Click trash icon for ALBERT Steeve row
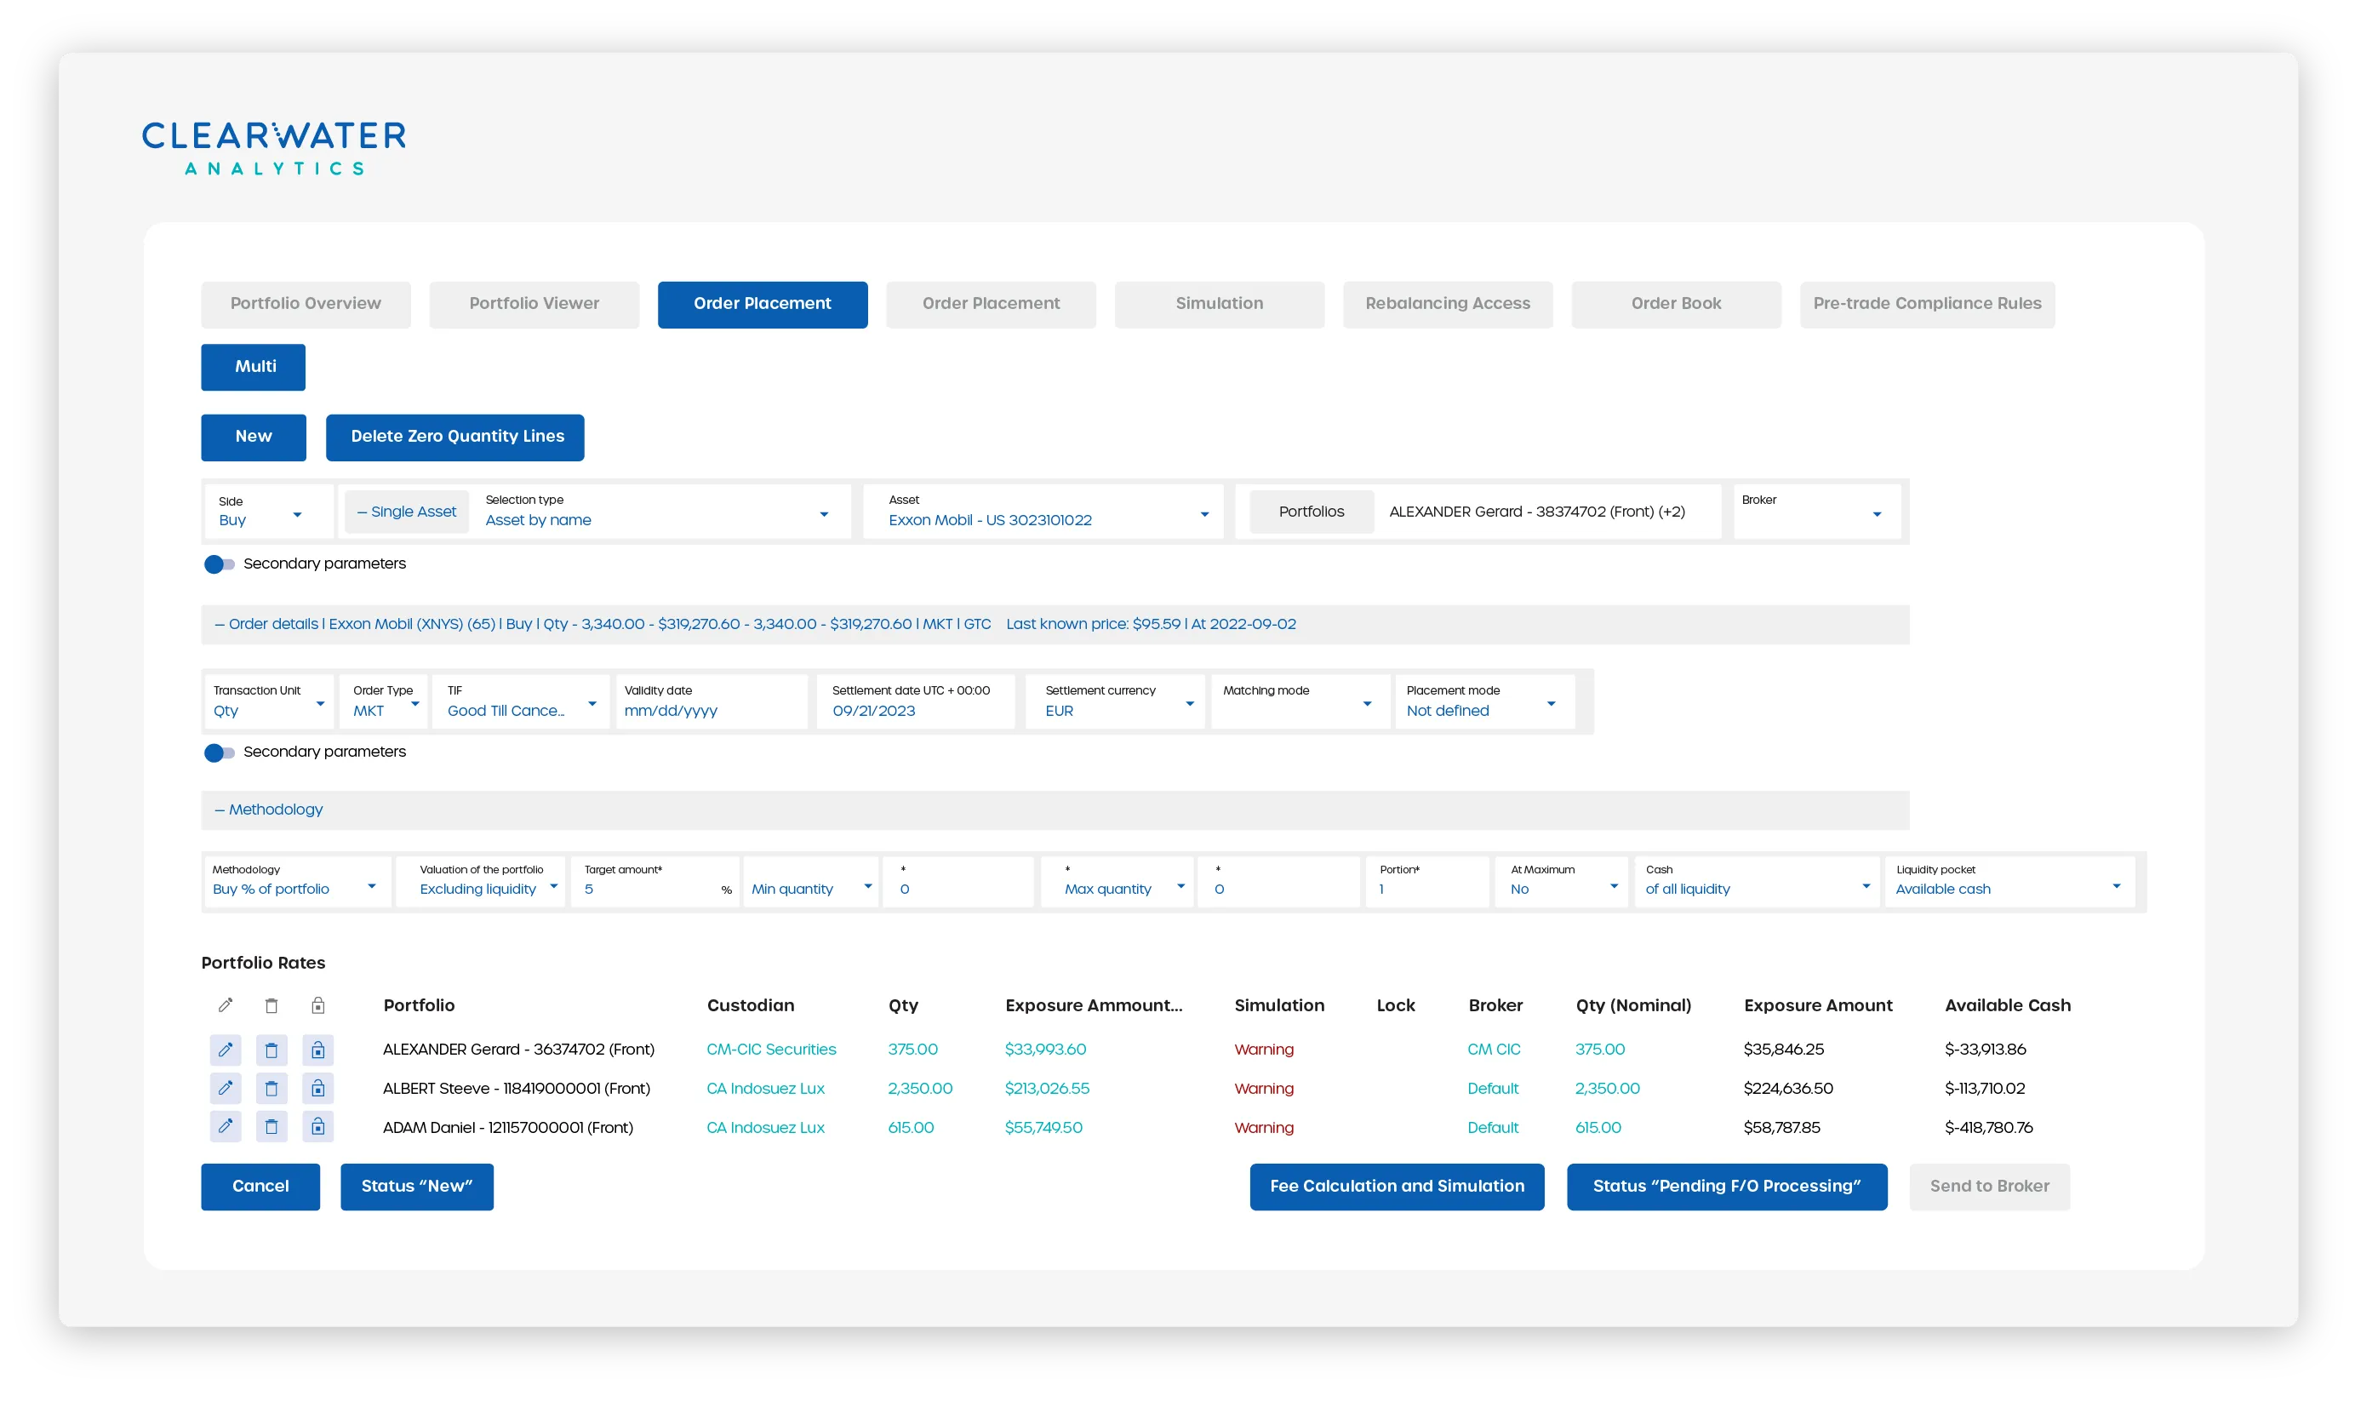The height and width of the screenshot is (1419, 2355). pyautogui.click(x=272, y=1088)
